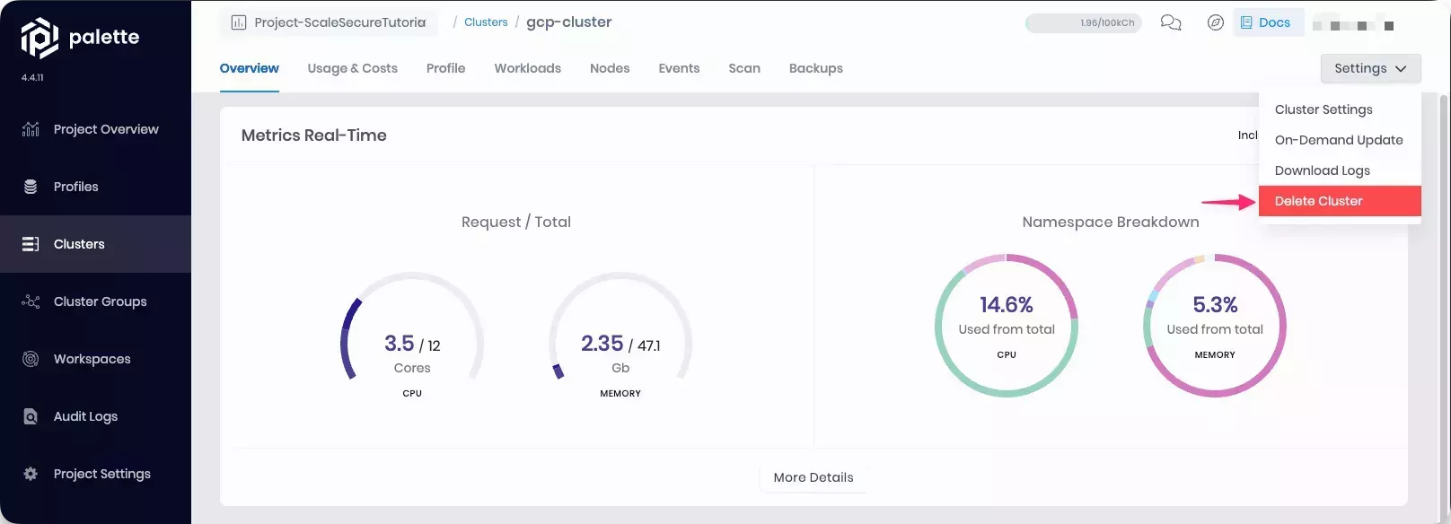This screenshot has height=524, width=1451.
Task: Click the page vertical scrollbar
Action: tap(1444, 305)
